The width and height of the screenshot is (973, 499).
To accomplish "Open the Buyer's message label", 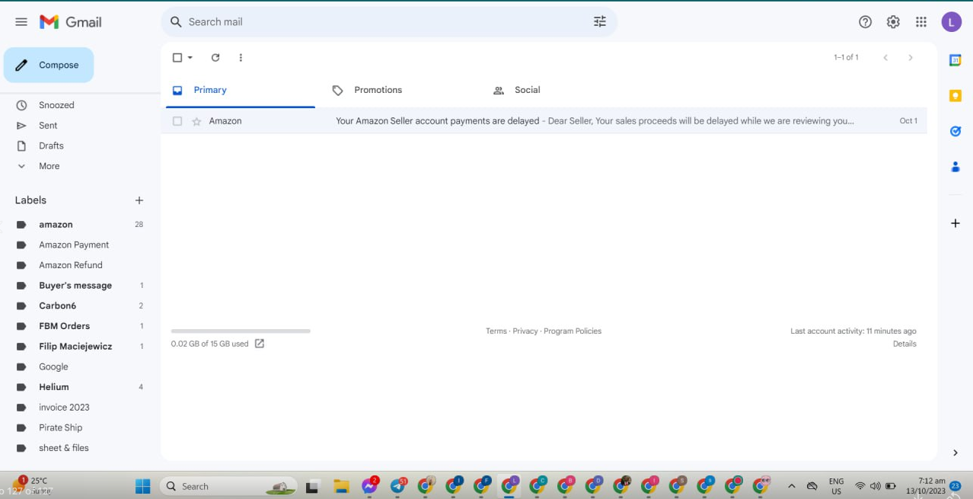I will pos(75,286).
